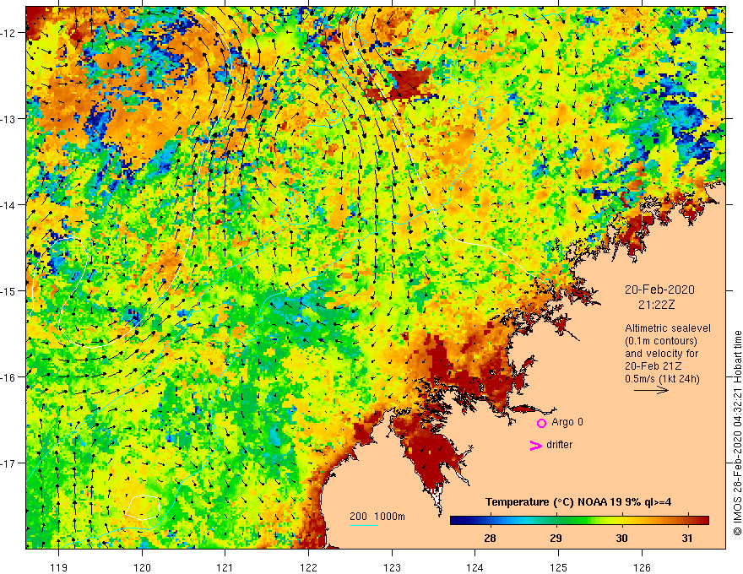Screen dimensions: 743x574
Task: Click the colorbar tick label 31
Action: point(686,538)
